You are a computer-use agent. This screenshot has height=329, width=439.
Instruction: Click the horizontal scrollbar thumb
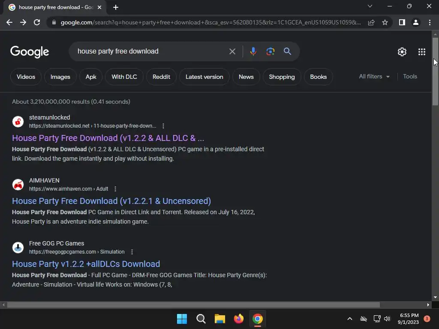click(193, 305)
